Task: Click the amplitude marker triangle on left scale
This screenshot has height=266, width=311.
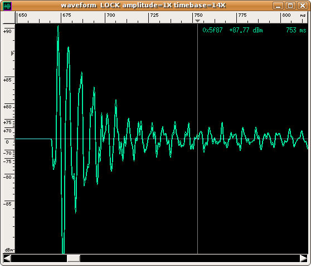Action: click(x=12, y=53)
